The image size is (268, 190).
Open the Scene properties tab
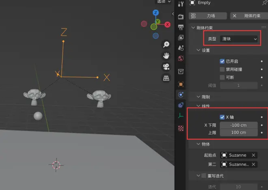[x=181, y=48]
